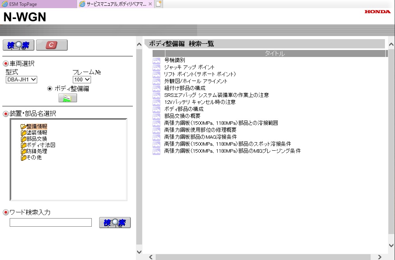Screen dimensions: 395x260
Task: Click the car icon beside 12Vバッテリ entry
Action: click(x=156, y=103)
